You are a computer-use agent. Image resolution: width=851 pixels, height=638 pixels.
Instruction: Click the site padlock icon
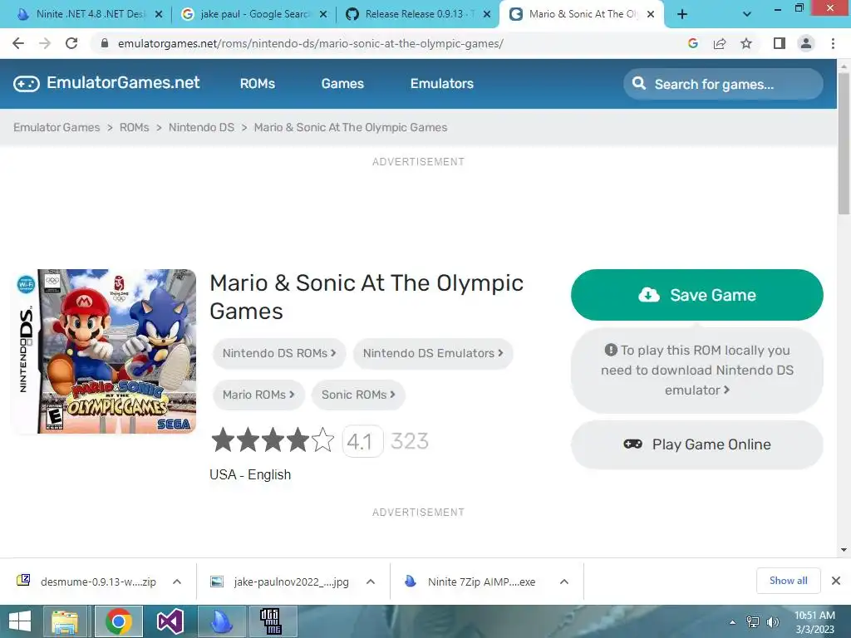tap(105, 43)
